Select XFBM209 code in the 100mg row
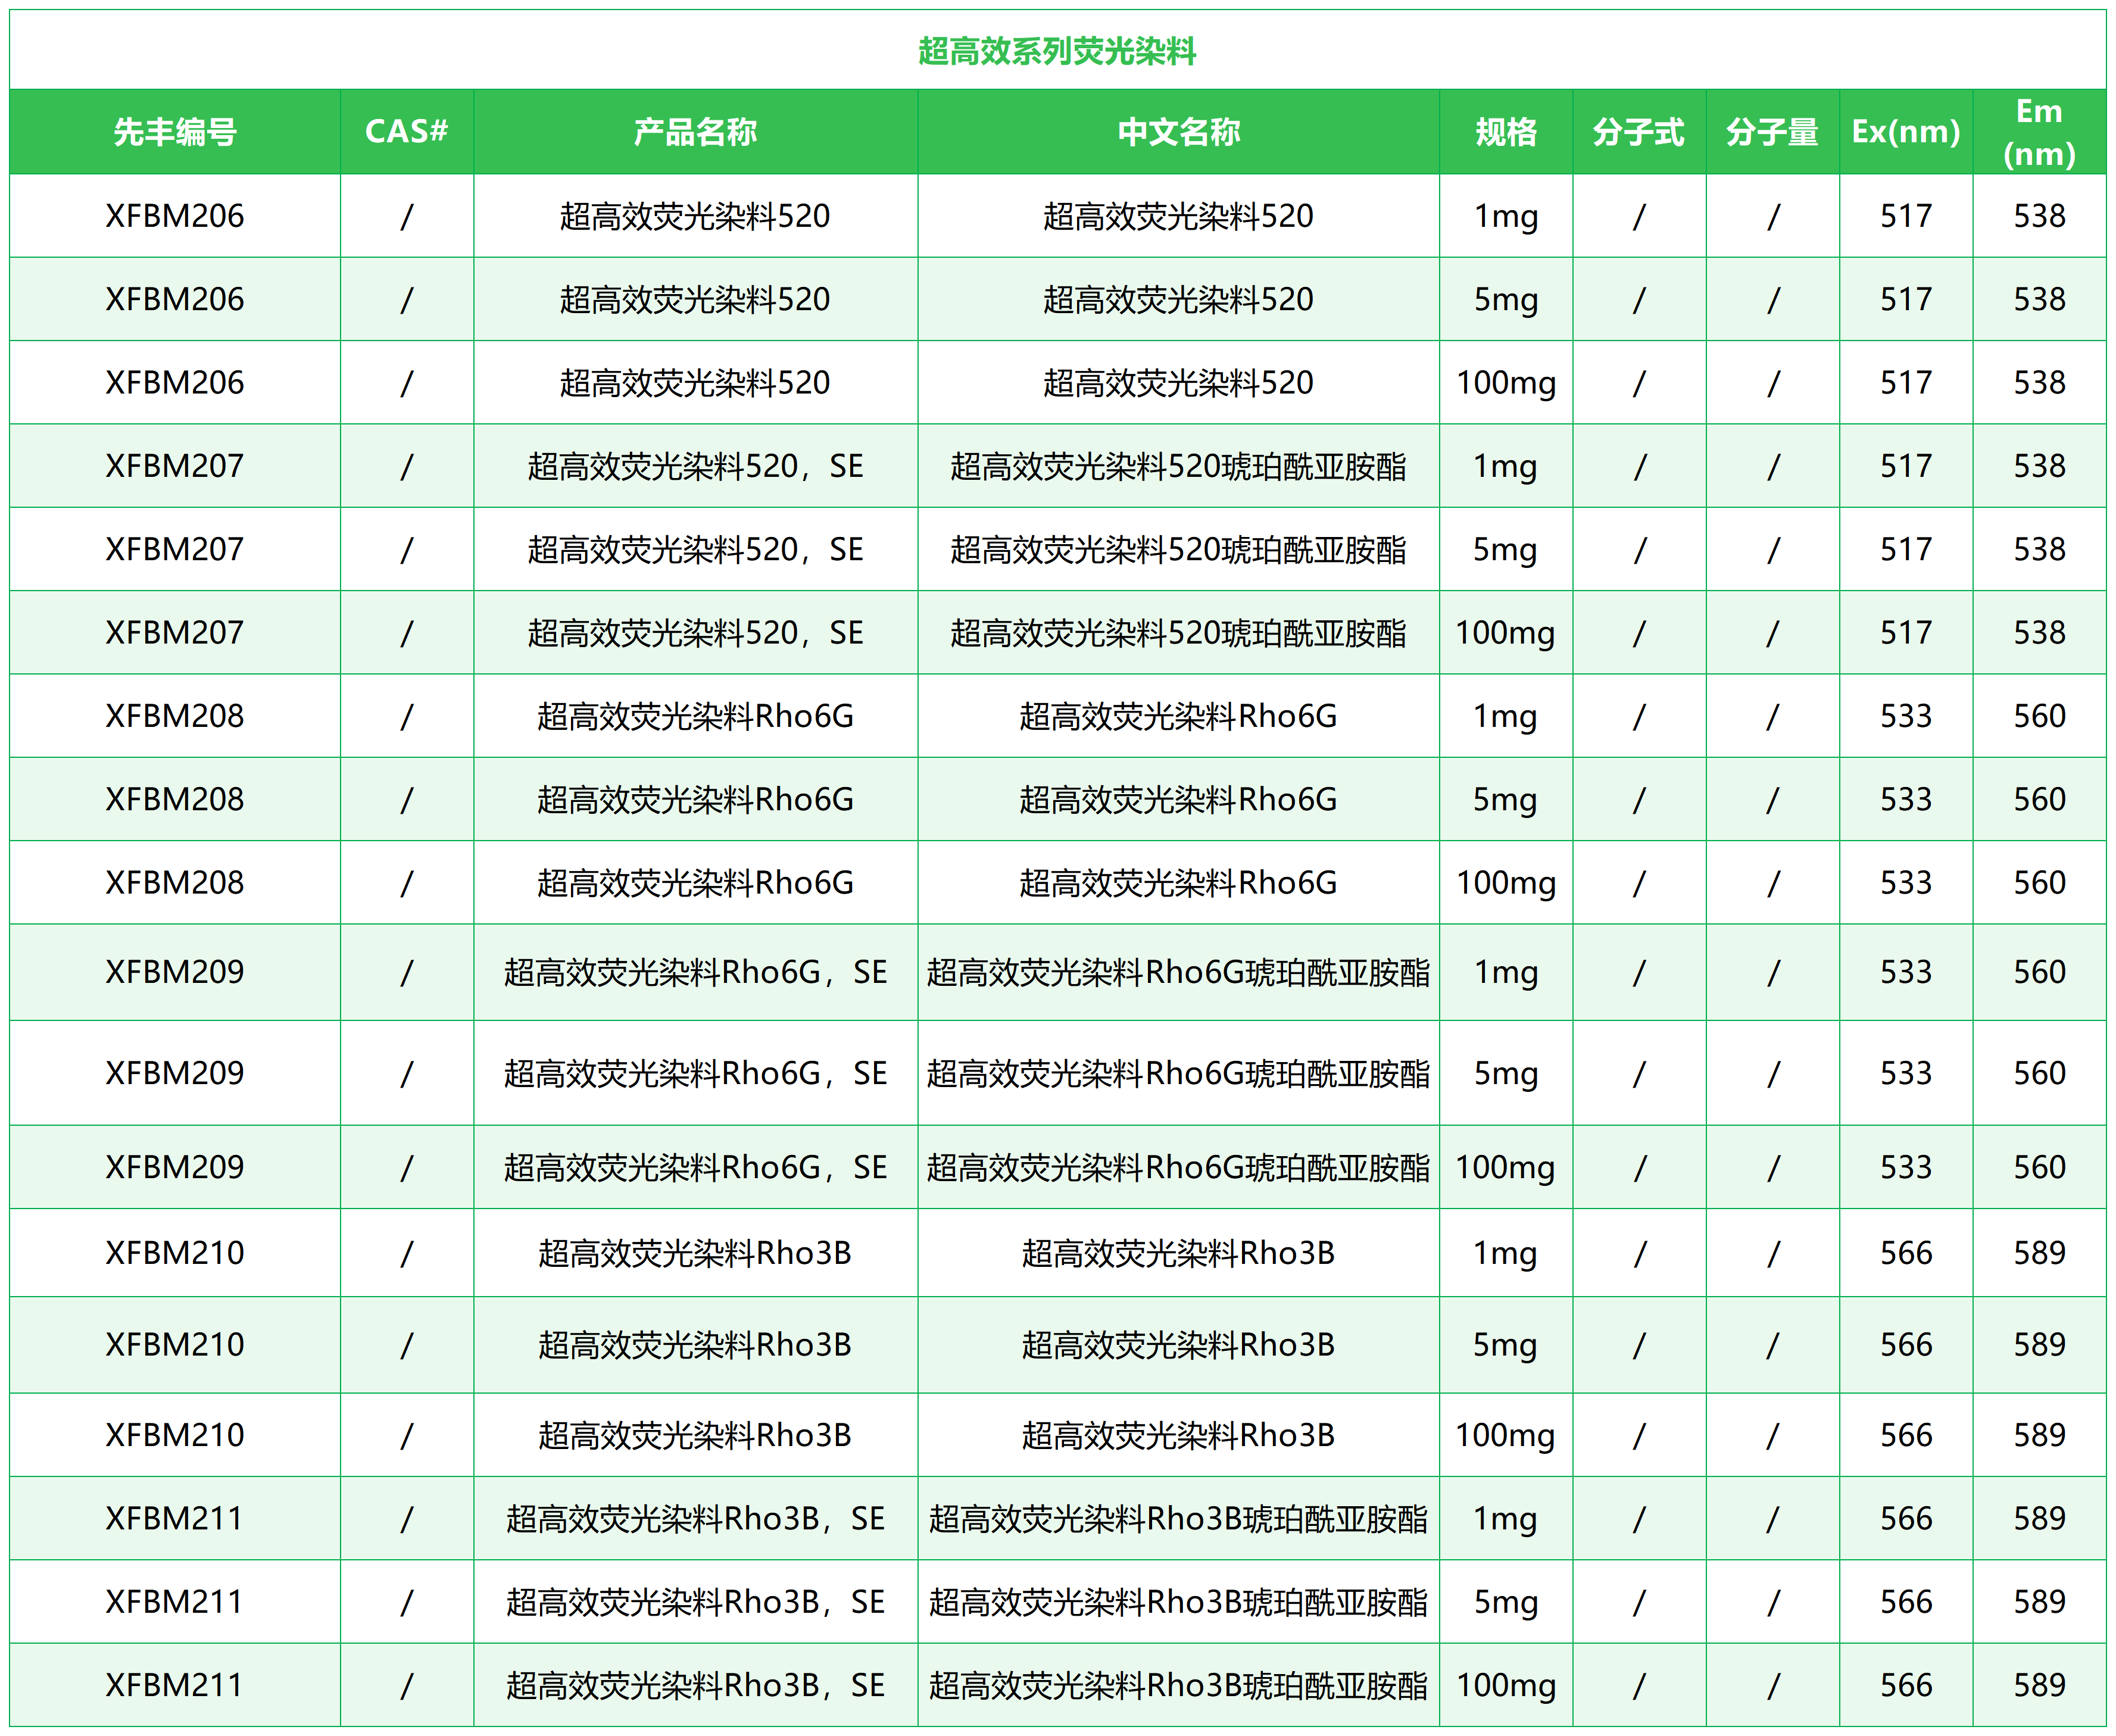The image size is (2116, 1736). 175,1167
